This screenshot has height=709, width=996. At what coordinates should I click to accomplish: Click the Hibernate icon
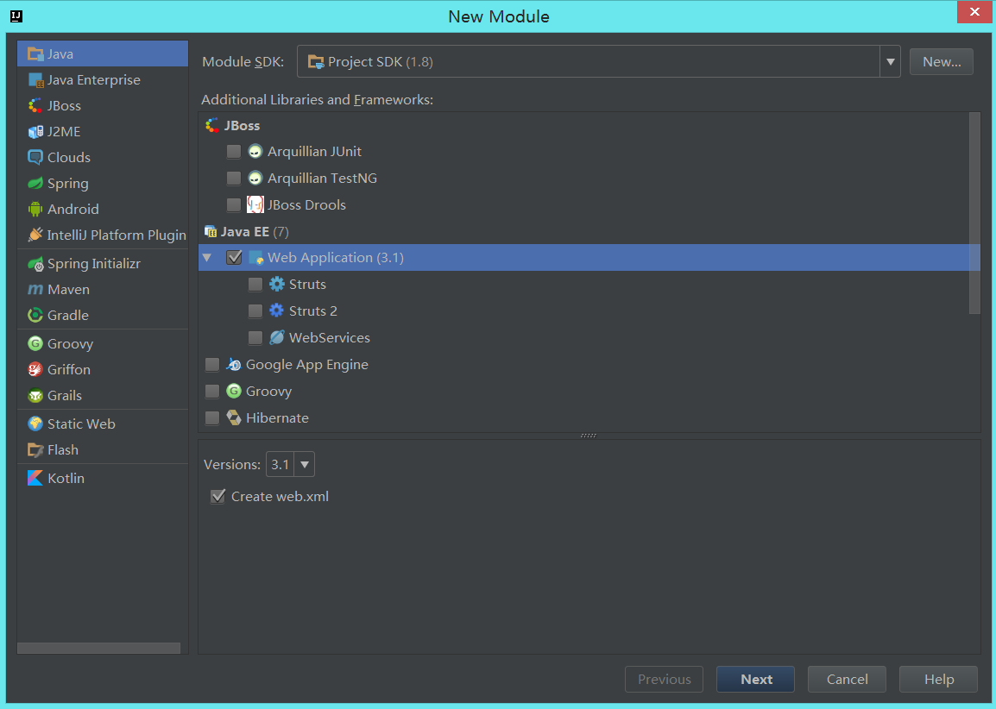click(234, 417)
